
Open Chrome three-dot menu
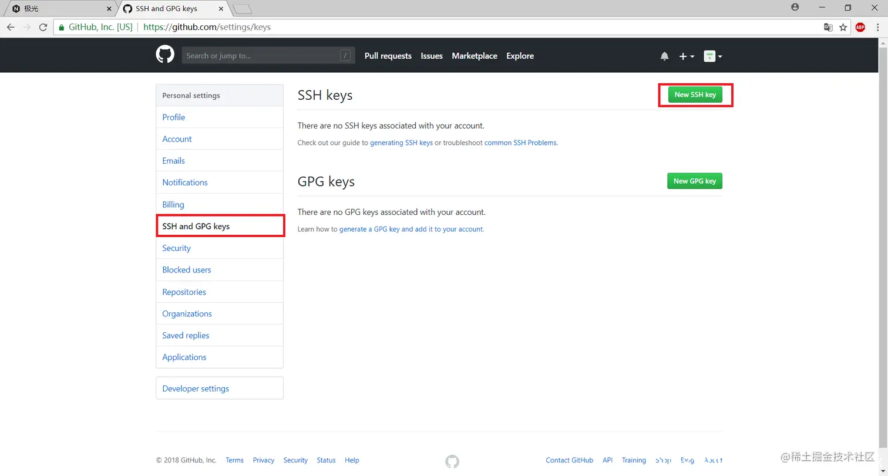877,27
